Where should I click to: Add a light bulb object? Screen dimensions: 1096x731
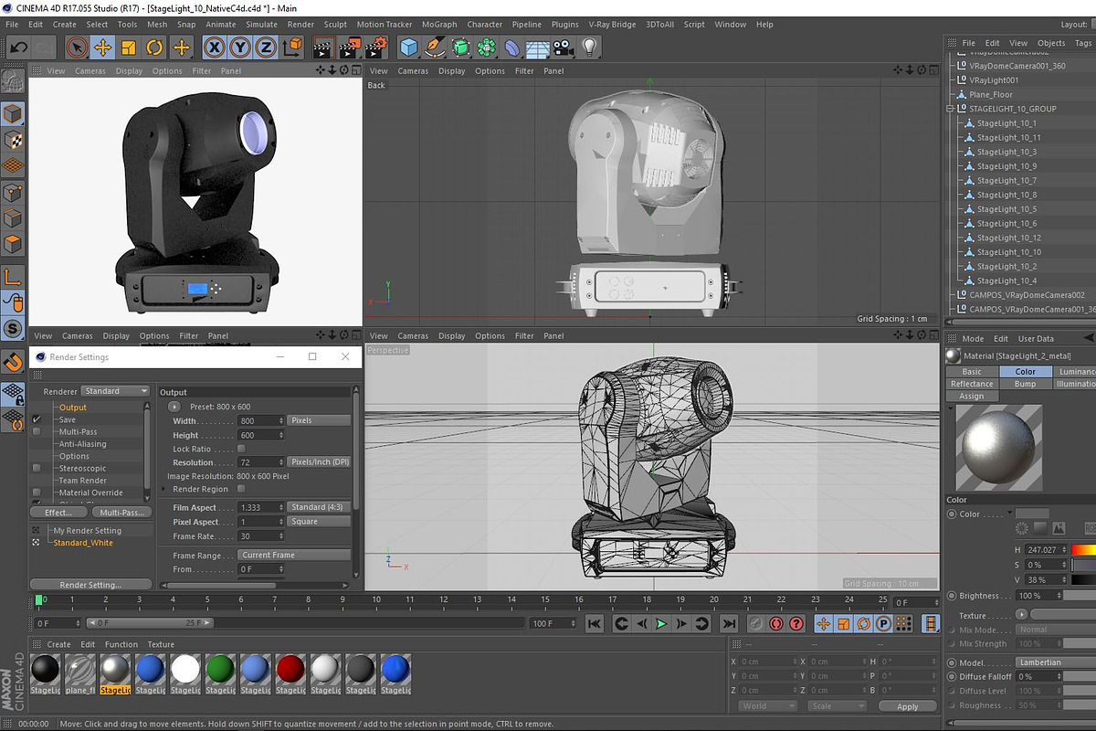pos(590,48)
